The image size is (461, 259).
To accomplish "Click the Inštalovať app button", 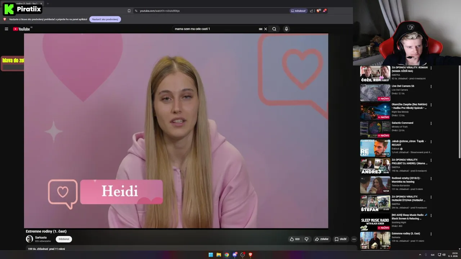I will click(298, 11).
